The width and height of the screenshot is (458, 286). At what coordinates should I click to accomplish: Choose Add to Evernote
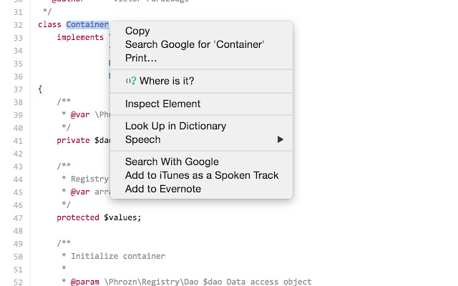point(163,189)
